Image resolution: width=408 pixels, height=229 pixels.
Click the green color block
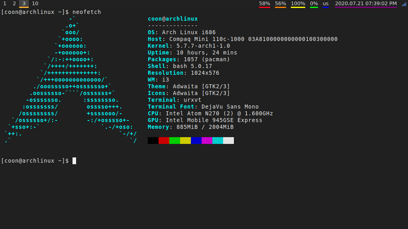click(x=175, y=140)
